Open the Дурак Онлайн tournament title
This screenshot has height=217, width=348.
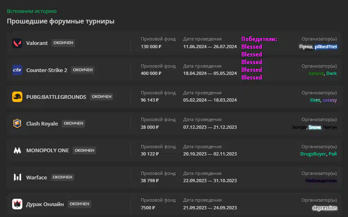45,204
